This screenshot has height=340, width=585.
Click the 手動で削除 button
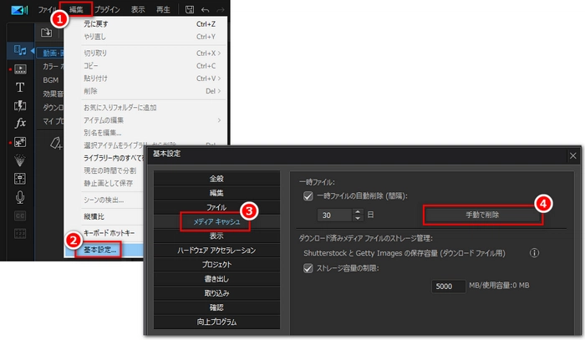pyautogui.click(x=482, y=215)
